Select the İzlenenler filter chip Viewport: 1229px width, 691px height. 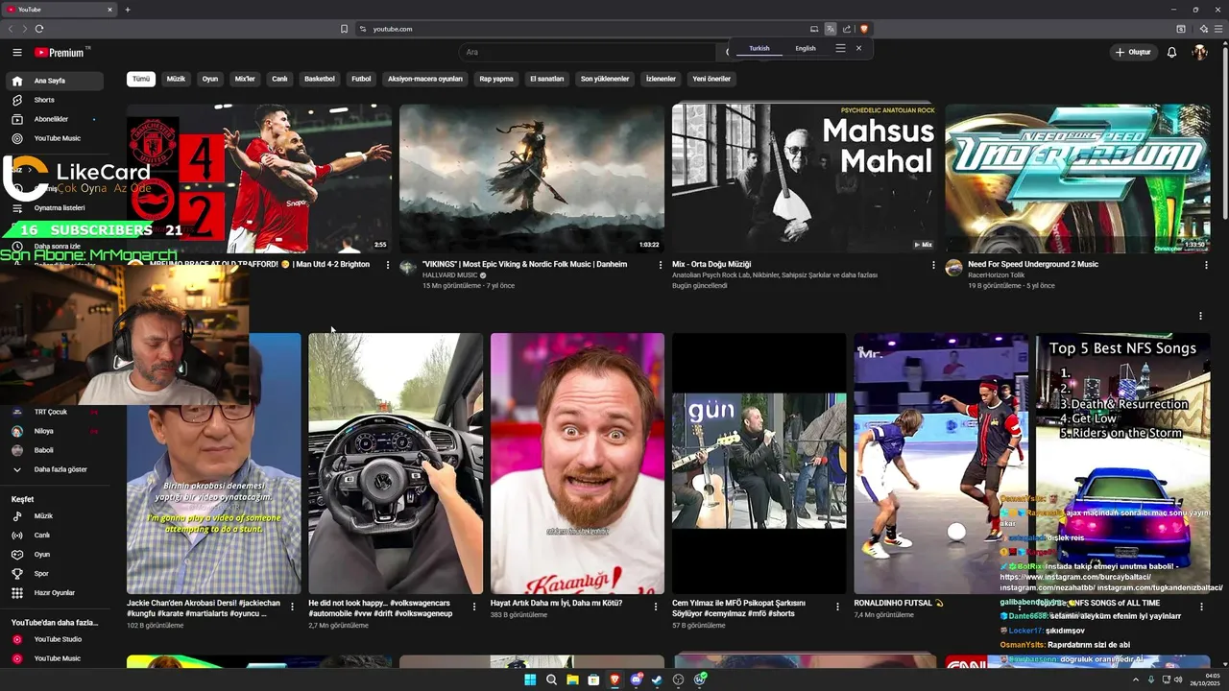click(x=661, y=79)
